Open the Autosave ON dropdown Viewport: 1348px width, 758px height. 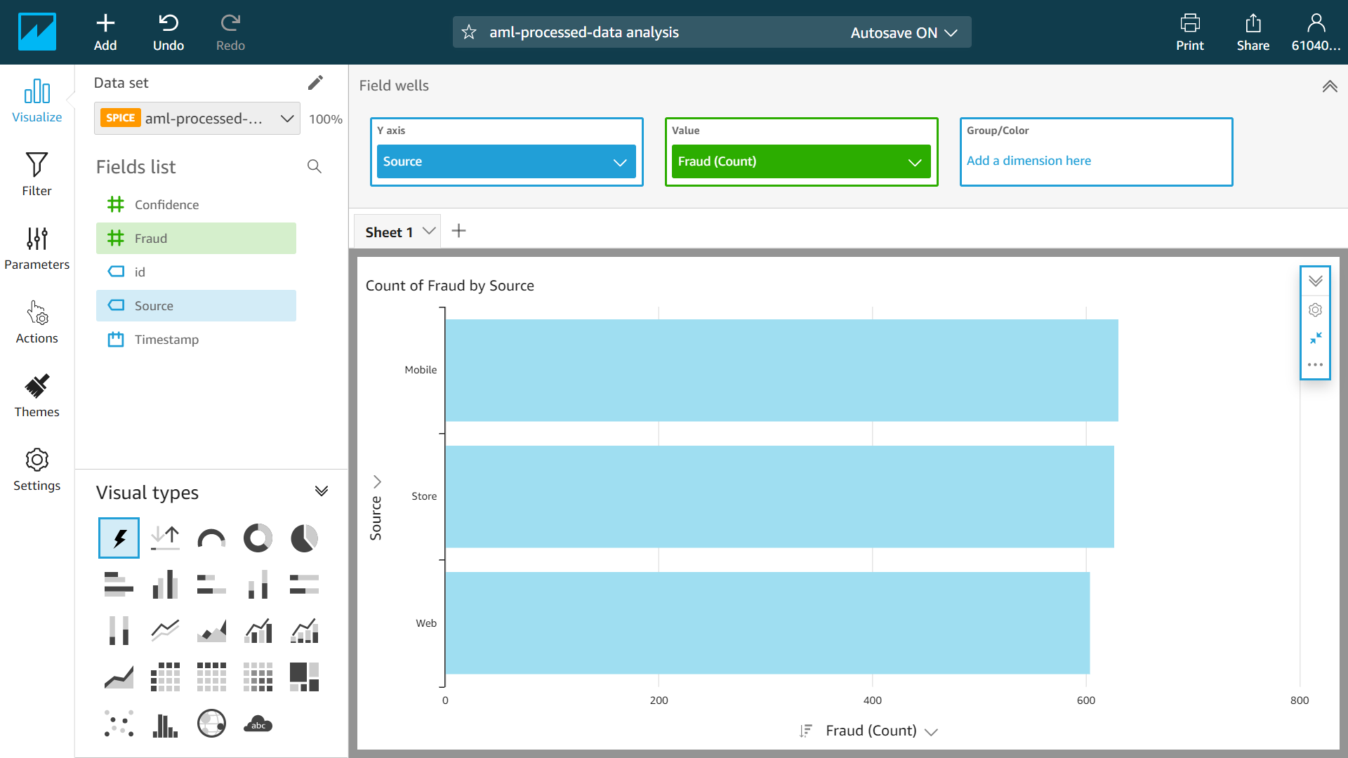(904, 32)
